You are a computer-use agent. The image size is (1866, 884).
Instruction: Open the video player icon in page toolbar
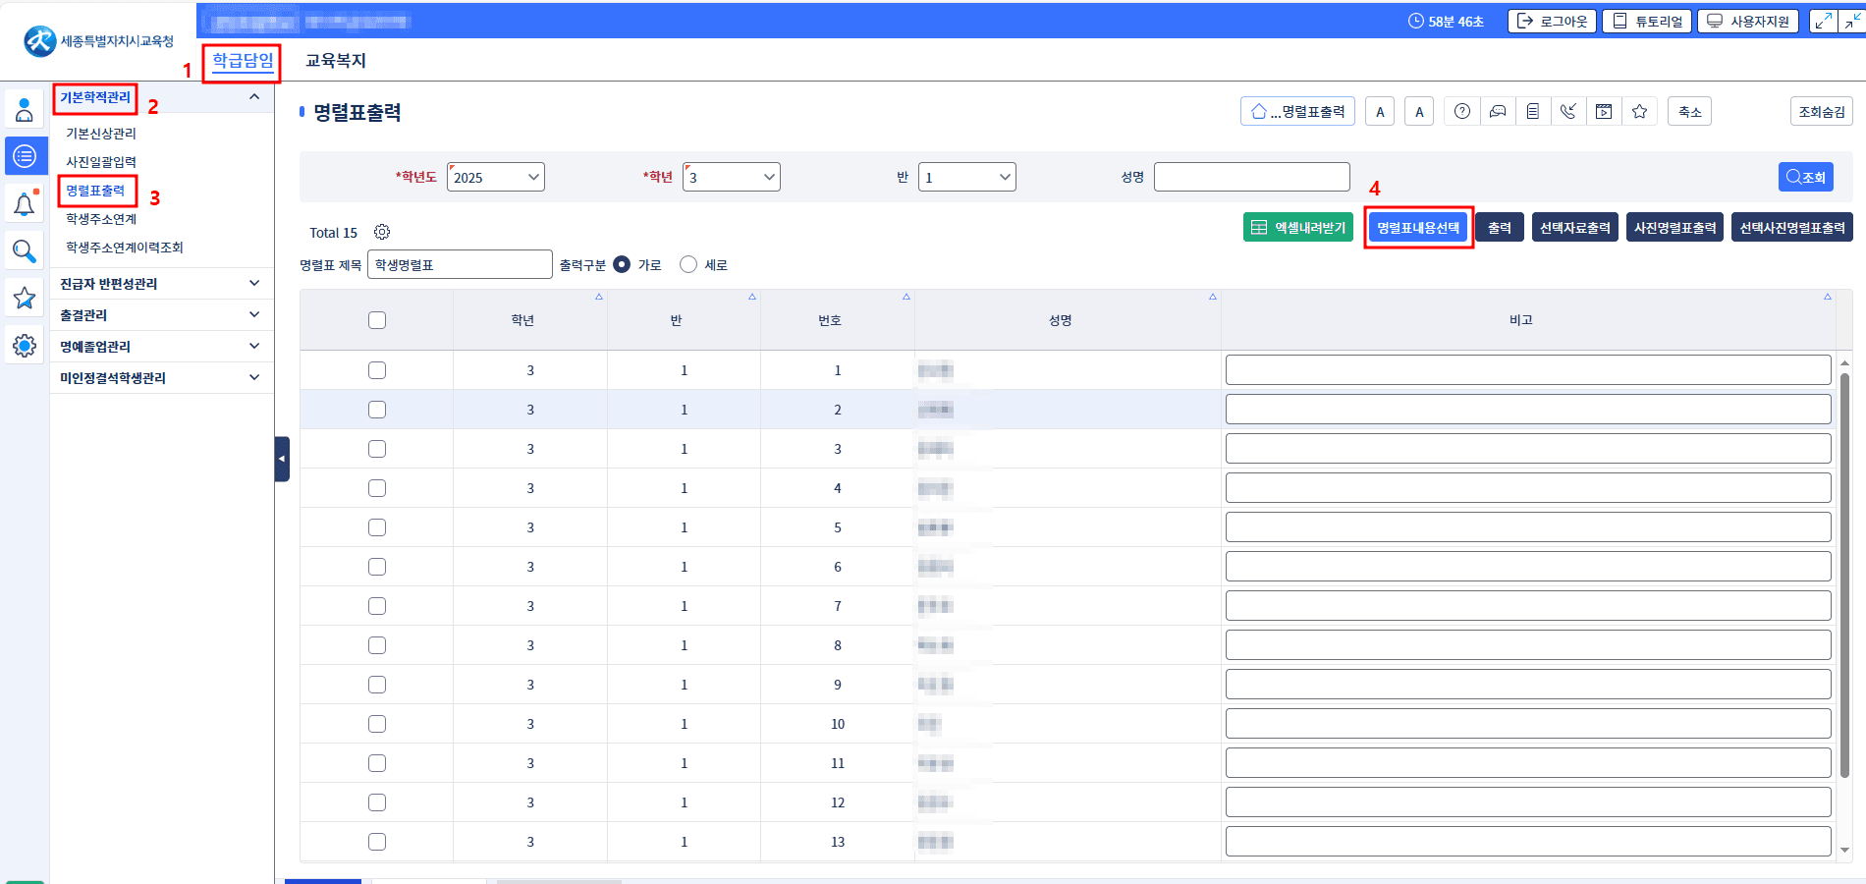[x=1604, y=112]
